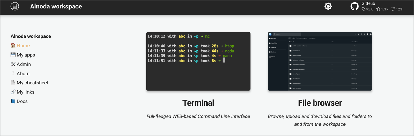Open My cheatsheet in the sidebar
This screenshot has width=414, height=136.
(x=32, y=83)
